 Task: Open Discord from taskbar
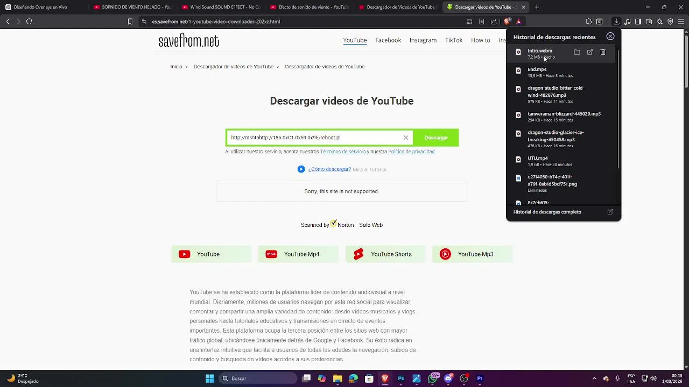[448, 378]
